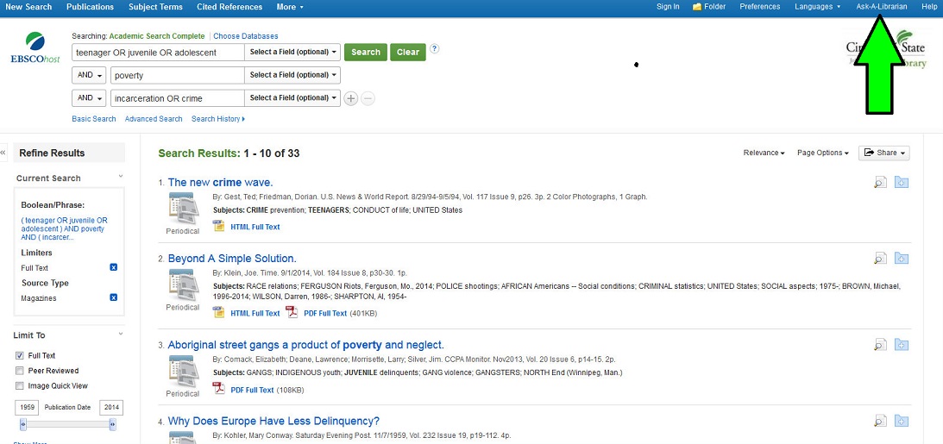Viewport: 943px width, 444px height.
Task: Open the Share dropdown
Action: tap(884, 153)
